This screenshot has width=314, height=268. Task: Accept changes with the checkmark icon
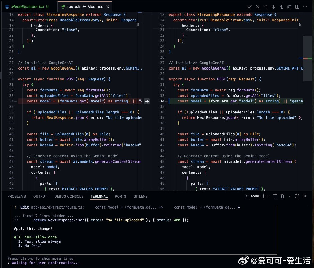click(x=250, y=7)
